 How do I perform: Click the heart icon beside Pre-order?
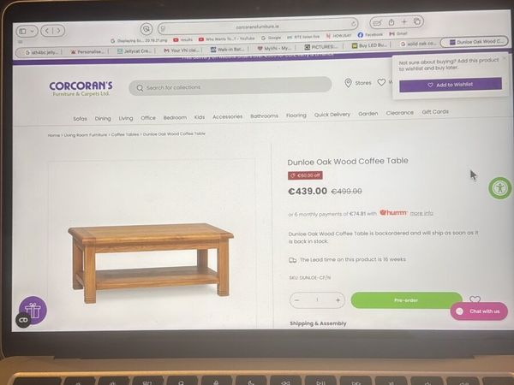pyautogui.click(x=475, y=299)
